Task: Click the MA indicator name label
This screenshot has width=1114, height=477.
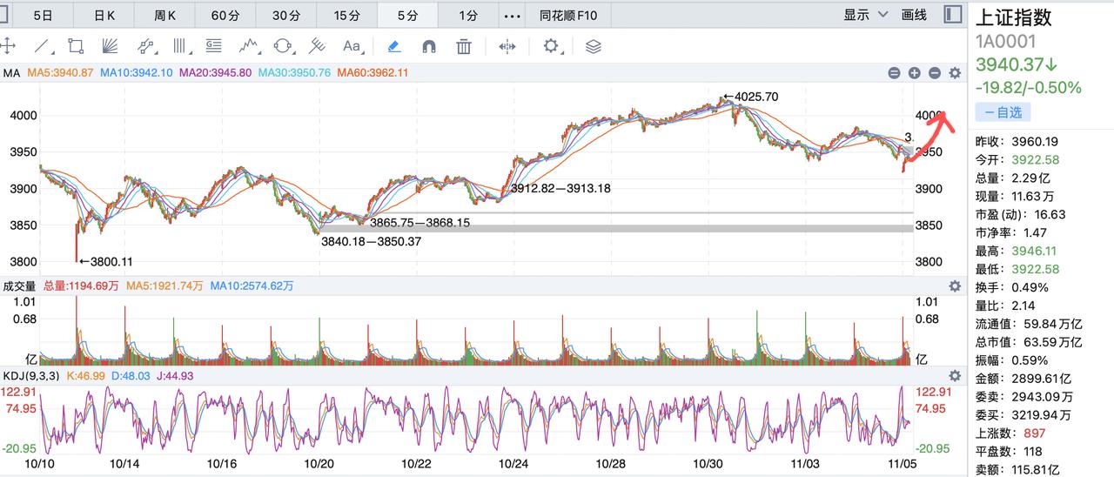Action: [x=11, y=73]
